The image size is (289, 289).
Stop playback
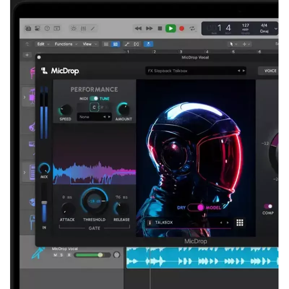pos(160,29)
